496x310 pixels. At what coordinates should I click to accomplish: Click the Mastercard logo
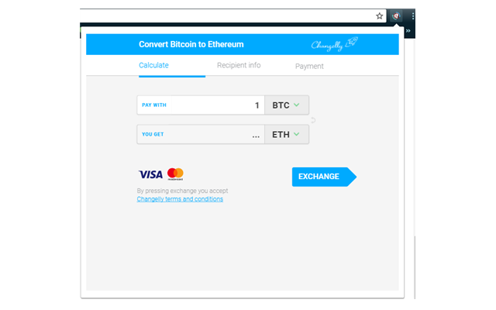click(175, 174)
